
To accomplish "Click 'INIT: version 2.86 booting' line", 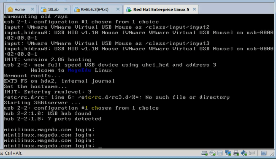I will click(x=48, y=59).
